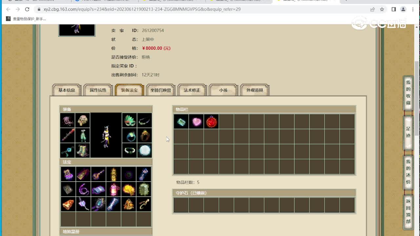Image resolution: width=420 pixels, height=236 pixels.
Task: Select the teal robe armor icon
Action: tap(82, 135)
